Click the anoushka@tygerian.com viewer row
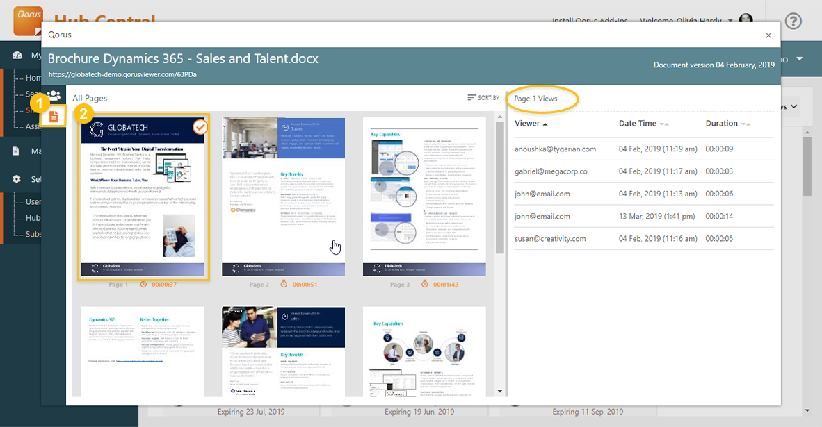 [644, 149]
